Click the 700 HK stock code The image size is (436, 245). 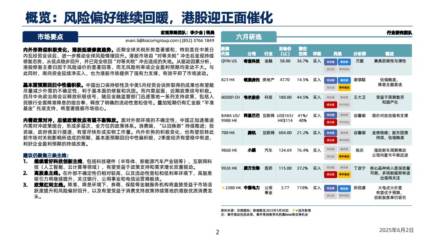click(228, 133)
